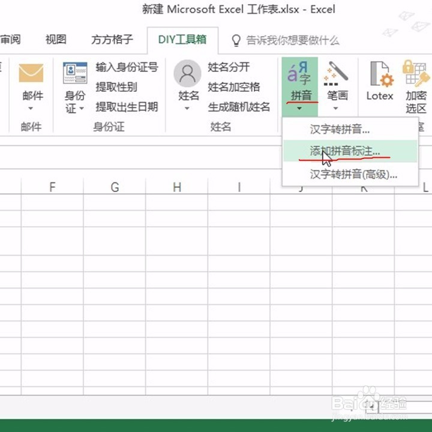Select column I header

coord(239,187)
